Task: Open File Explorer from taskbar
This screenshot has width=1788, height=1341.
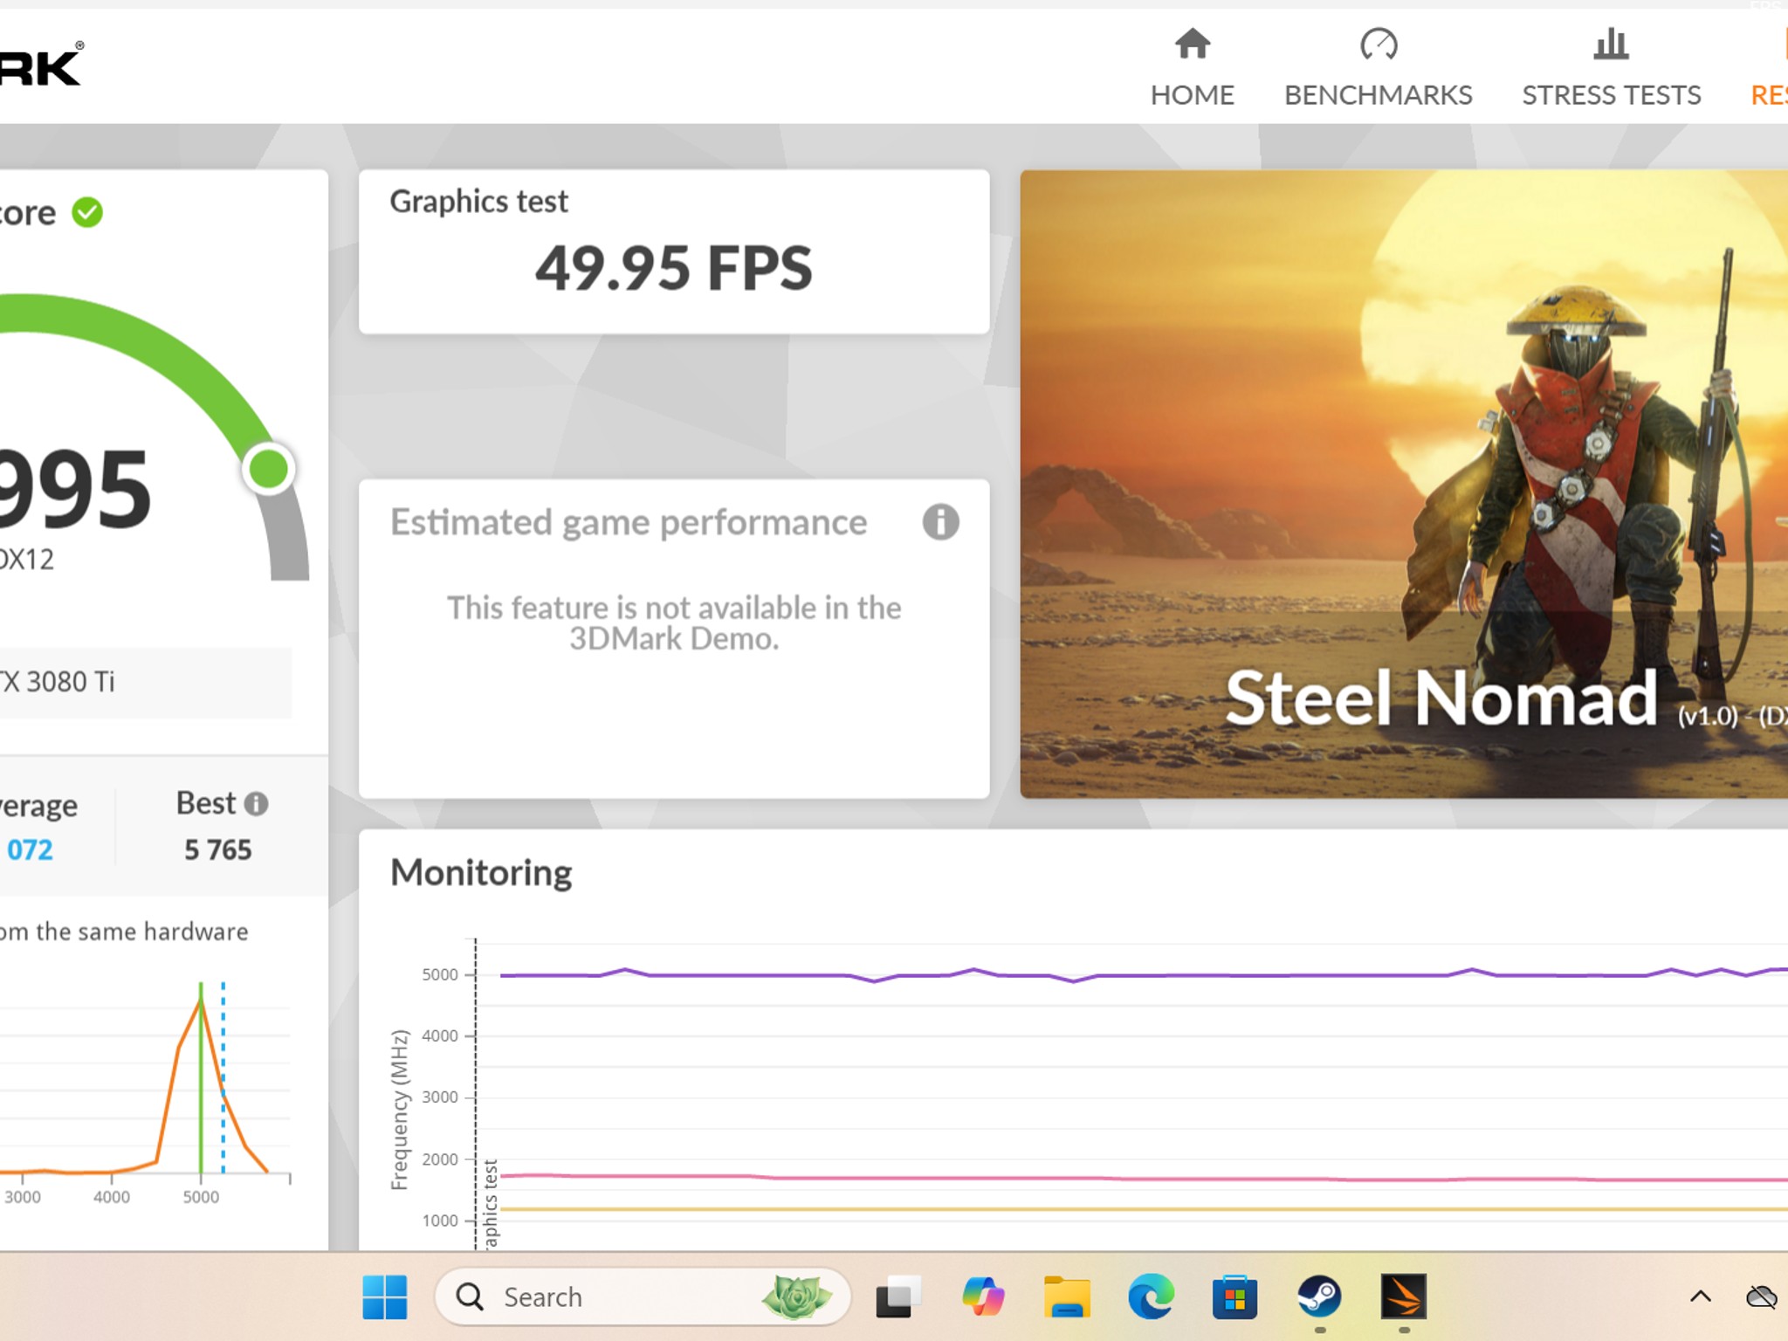Action: click(x=1067, y=1297)
